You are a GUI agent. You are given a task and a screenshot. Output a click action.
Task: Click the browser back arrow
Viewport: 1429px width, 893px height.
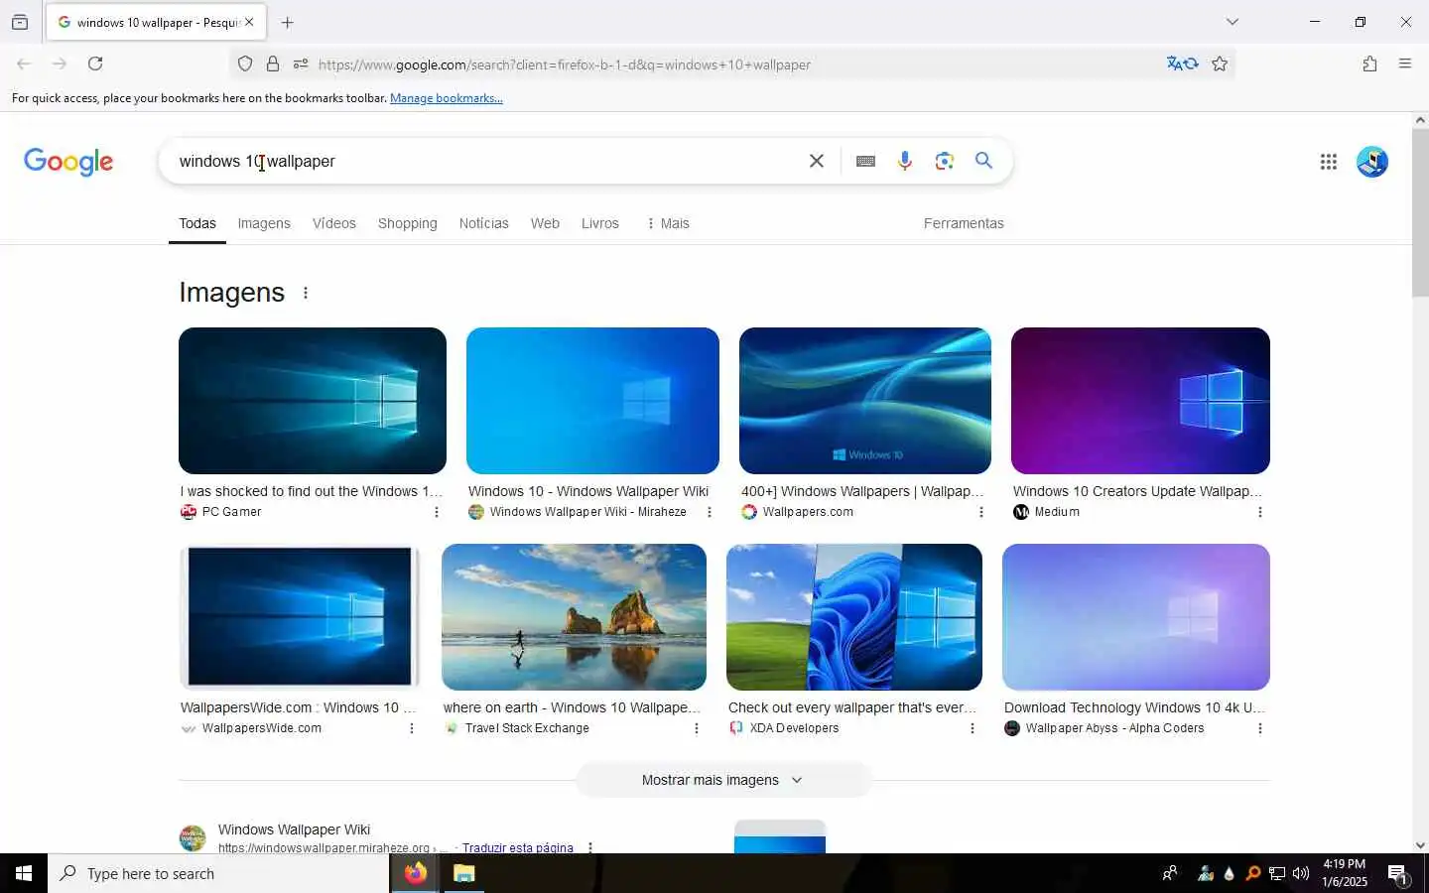pos(24,64)
